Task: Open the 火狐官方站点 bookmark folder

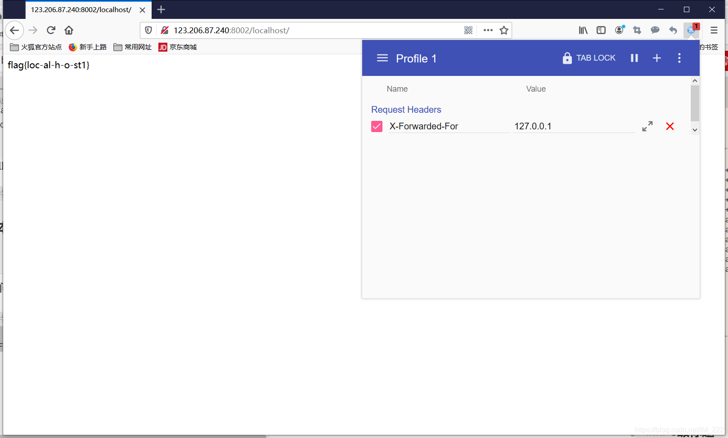Action: point(36,47)
